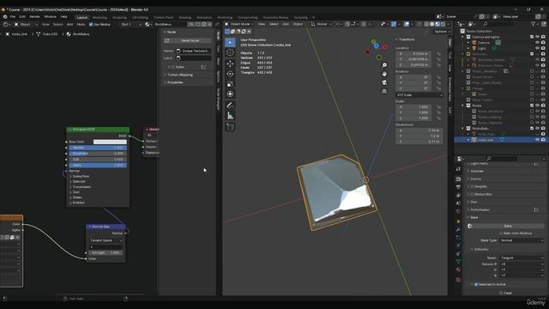Screen dimensions: 549x309
Task: Select the Move tool in viewport toolbar
Action: [x=230, y=64]
